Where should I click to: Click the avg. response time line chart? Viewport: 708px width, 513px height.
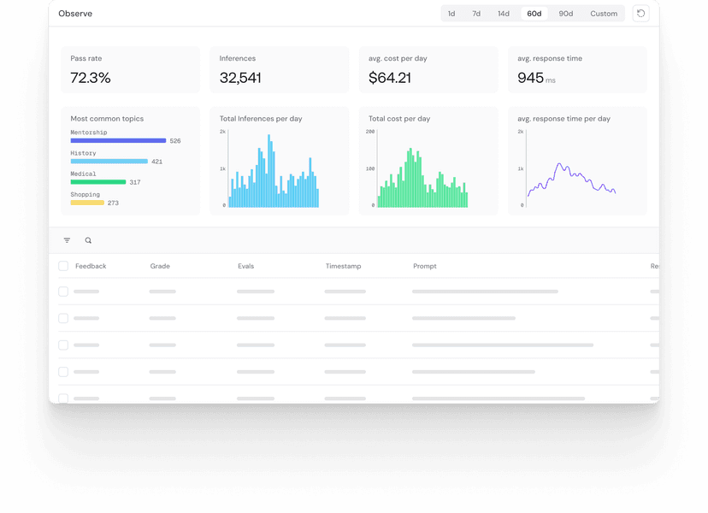[570, 180]
